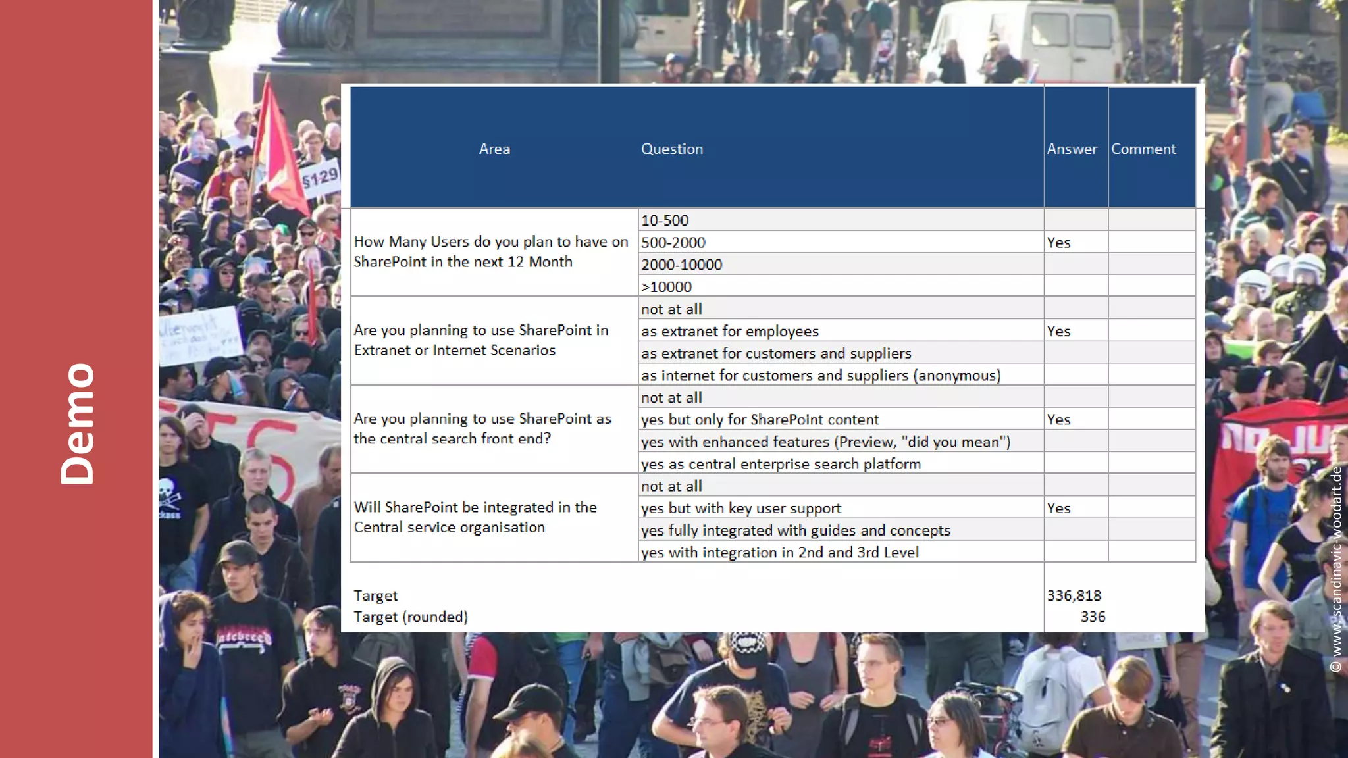Click Yes answer beside 500-2000
Image resolution: width=1348 pixels, height=758 pixels.
click(x=1059, y=243)
